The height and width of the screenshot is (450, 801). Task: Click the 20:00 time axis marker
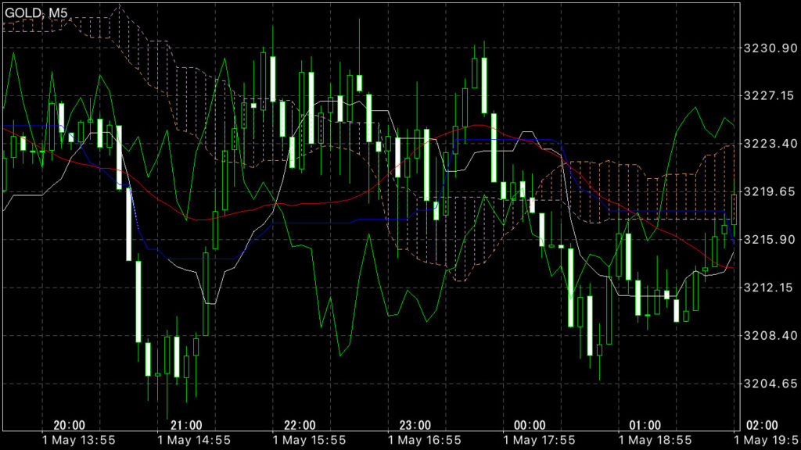pyautogui.click(x=70, y=425)
